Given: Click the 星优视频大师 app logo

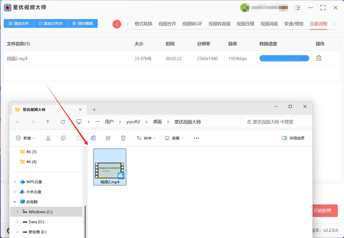Looking at the screenshot, I should tap(8, 8).
